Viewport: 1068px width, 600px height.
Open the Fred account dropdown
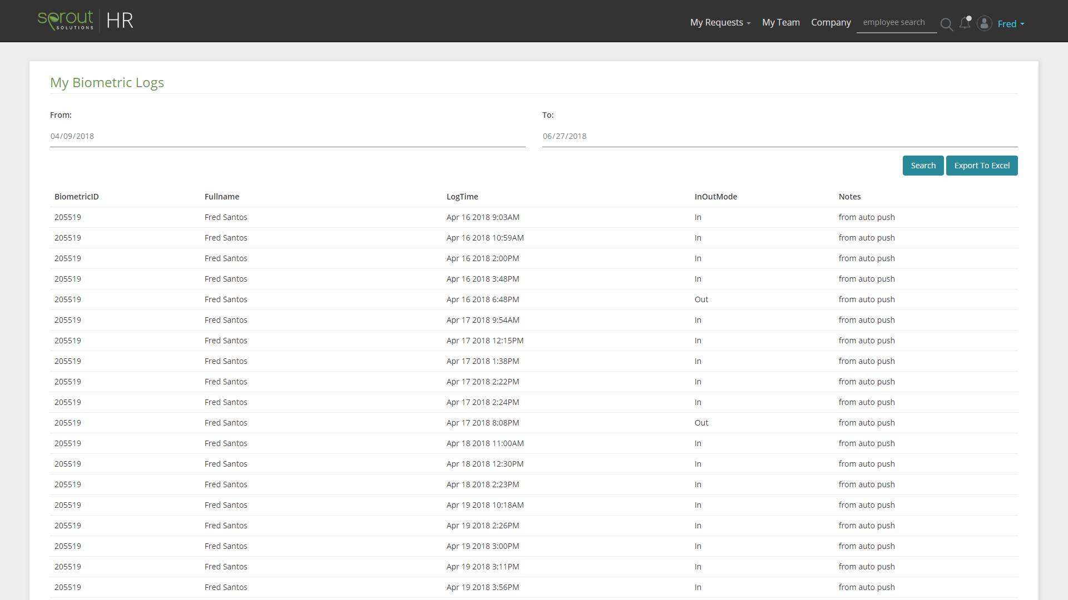point(1011,24)
